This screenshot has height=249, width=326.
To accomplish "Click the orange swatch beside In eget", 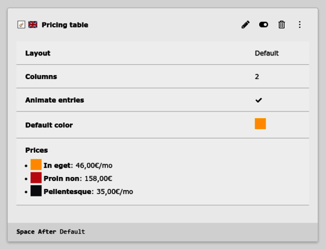I will (x=36, y=165).
